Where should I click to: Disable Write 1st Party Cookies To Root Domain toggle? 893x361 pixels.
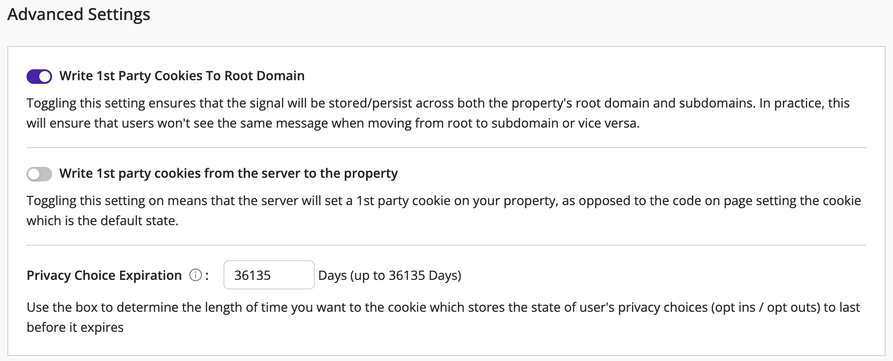pyautogui.click(x=39, y=77)
